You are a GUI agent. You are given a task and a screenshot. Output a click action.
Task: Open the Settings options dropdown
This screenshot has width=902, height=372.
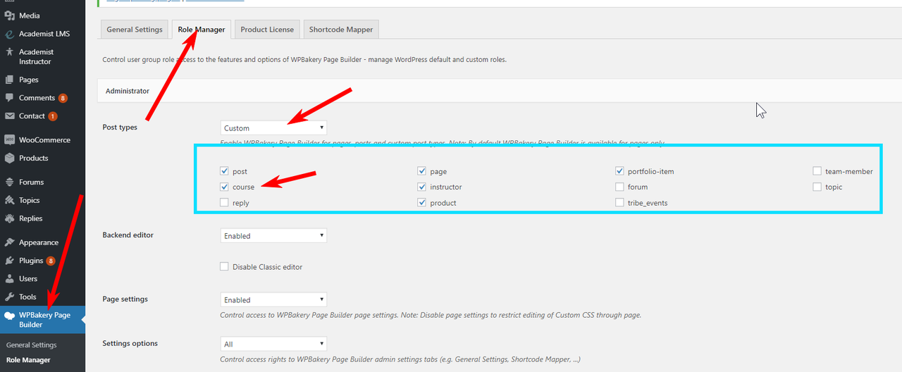(x=273, y=344)
